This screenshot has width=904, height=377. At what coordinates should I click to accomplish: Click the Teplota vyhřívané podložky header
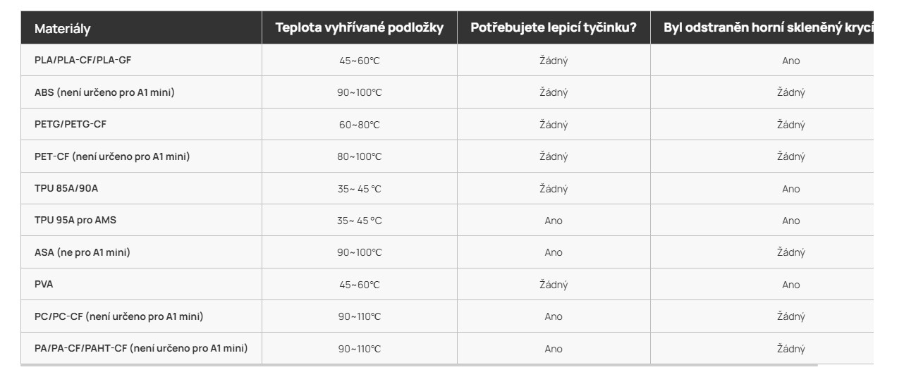coord(360,28)
